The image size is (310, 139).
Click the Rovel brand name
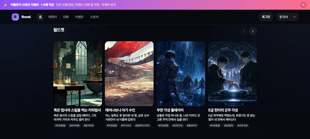click(x=26, y=17)
